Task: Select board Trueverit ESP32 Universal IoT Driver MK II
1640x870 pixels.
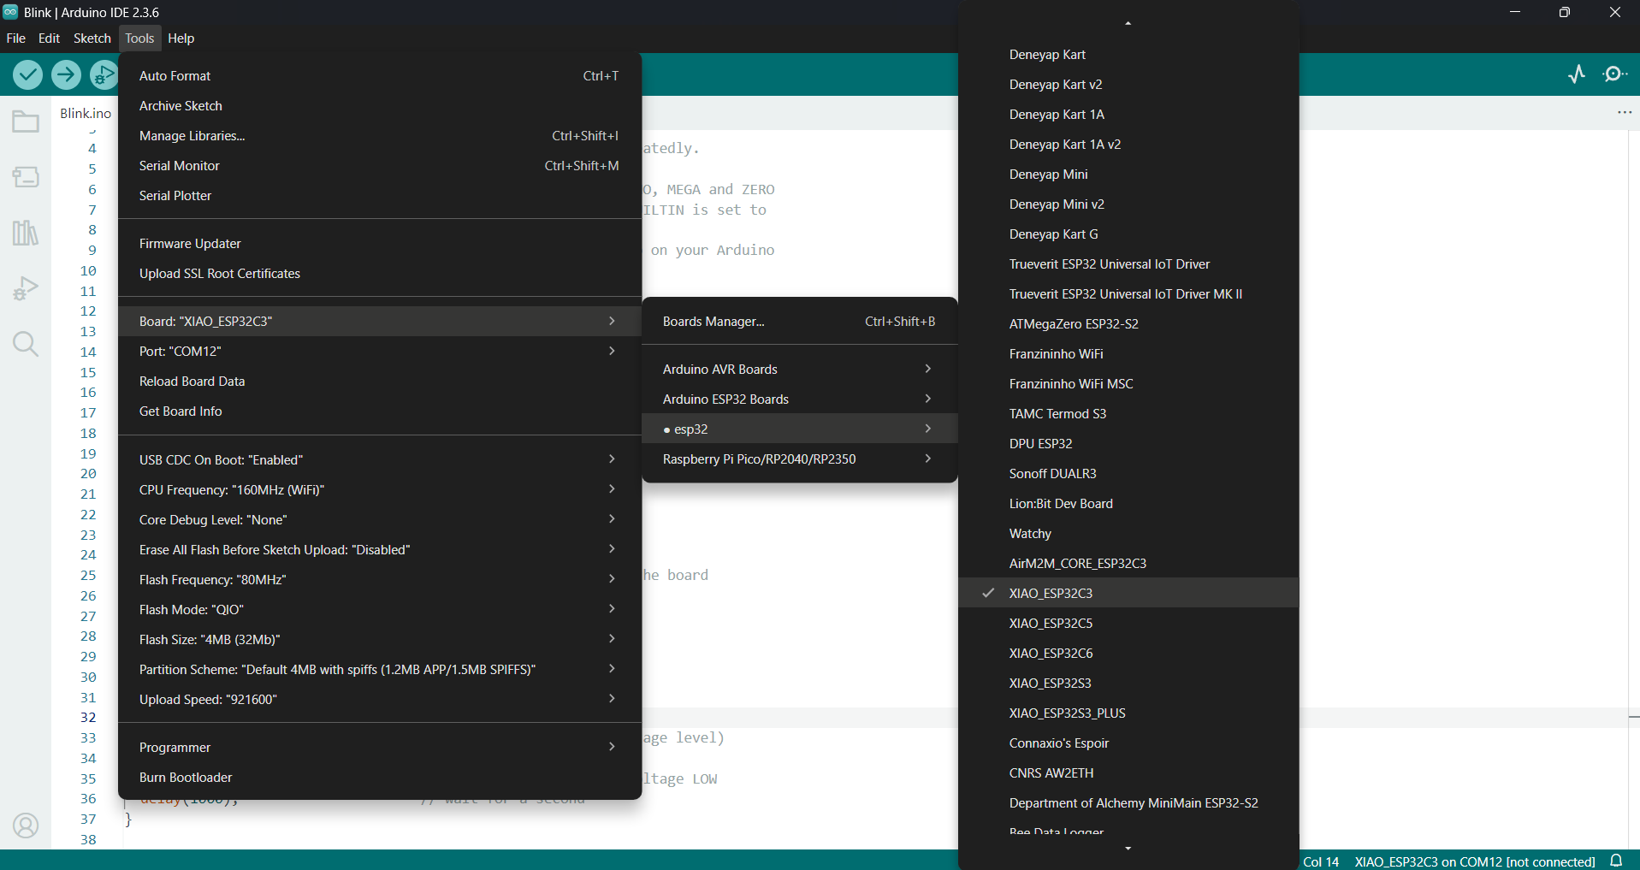Action: 1128,293
